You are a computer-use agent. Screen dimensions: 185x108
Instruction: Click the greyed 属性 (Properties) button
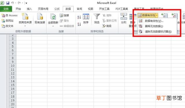click(64, 21)
